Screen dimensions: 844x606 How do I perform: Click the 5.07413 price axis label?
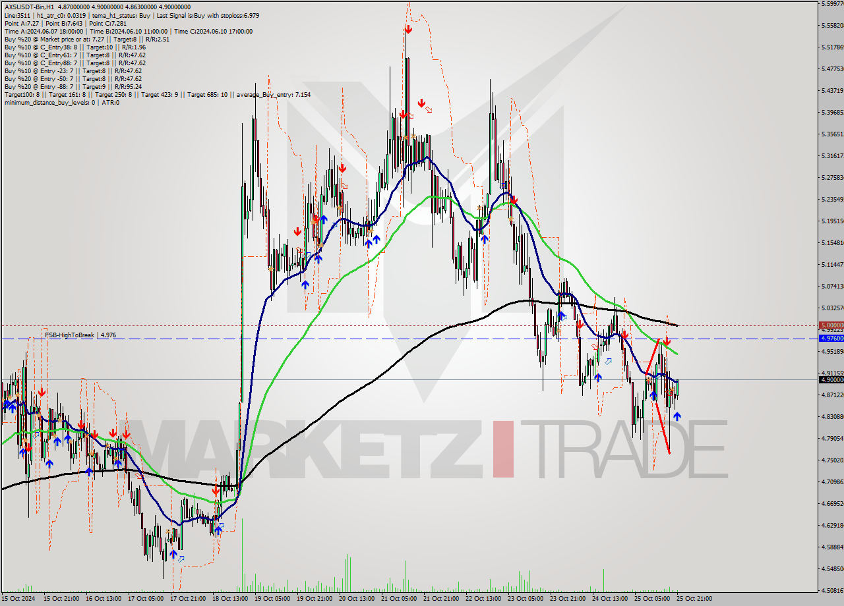click(x=832, y=286)
